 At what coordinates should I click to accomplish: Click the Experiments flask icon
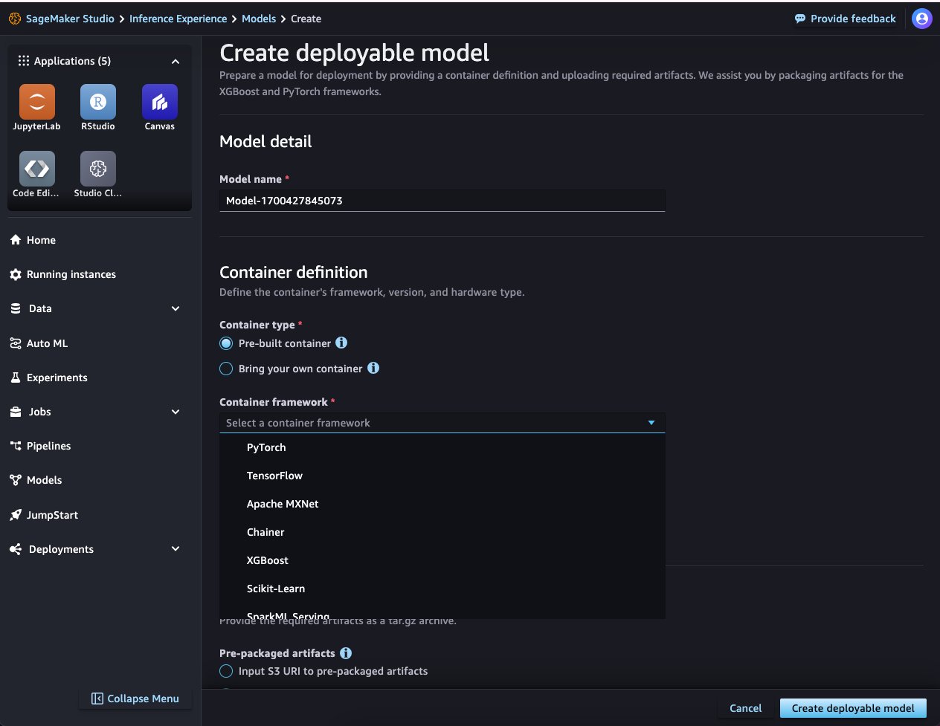coord(16,377)
